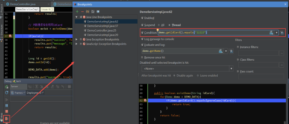Expand JavaScript Exception Breakpoints node
The image size is (289, 124).
(x=77, y=44)
